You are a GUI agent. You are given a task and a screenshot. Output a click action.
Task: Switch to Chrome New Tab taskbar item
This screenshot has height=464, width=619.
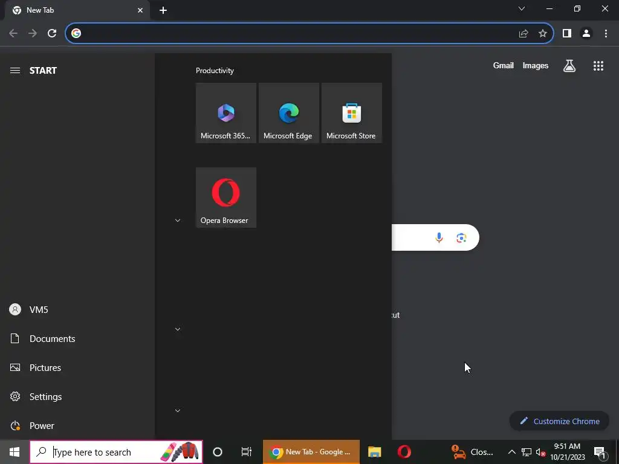(x=311, y=452)
